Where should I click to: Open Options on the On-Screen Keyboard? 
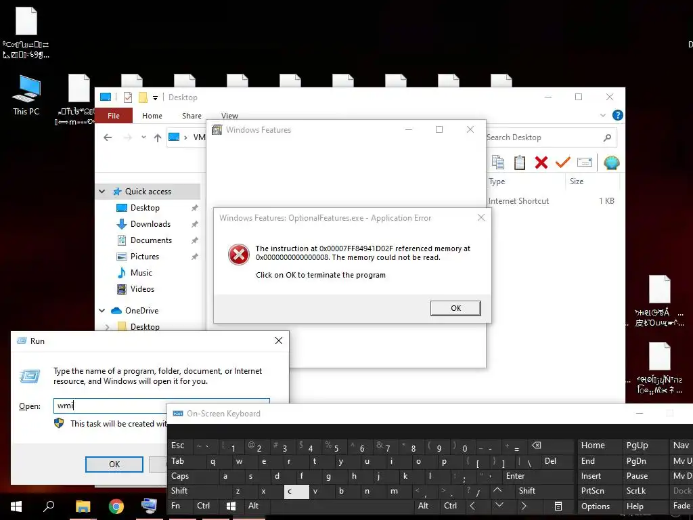tap(596, 506)
